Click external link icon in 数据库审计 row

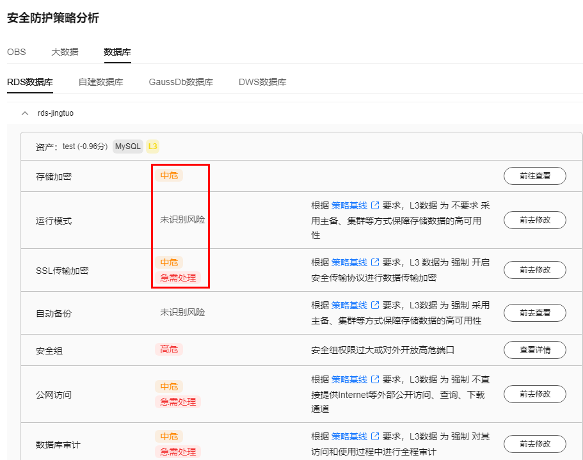[375, 436]
